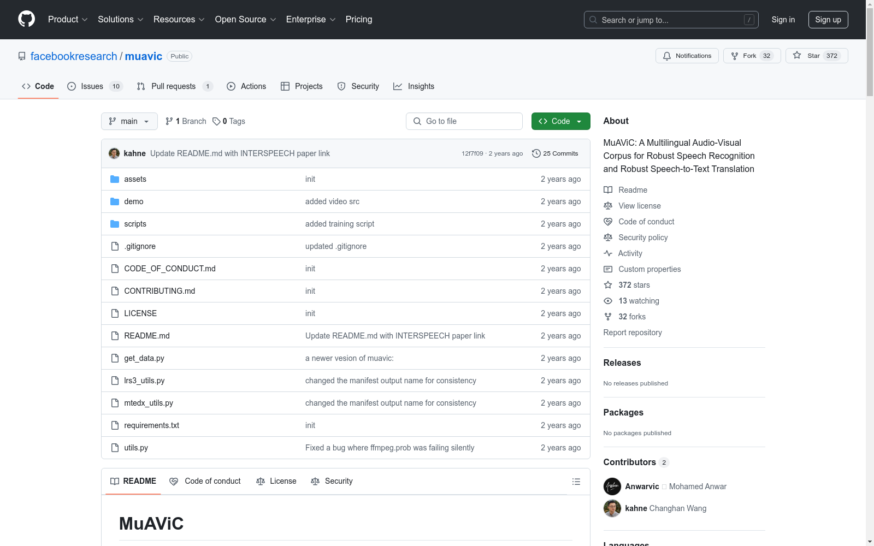Click the Go to file search box
The image size is (874, 546).
point(464,121)
